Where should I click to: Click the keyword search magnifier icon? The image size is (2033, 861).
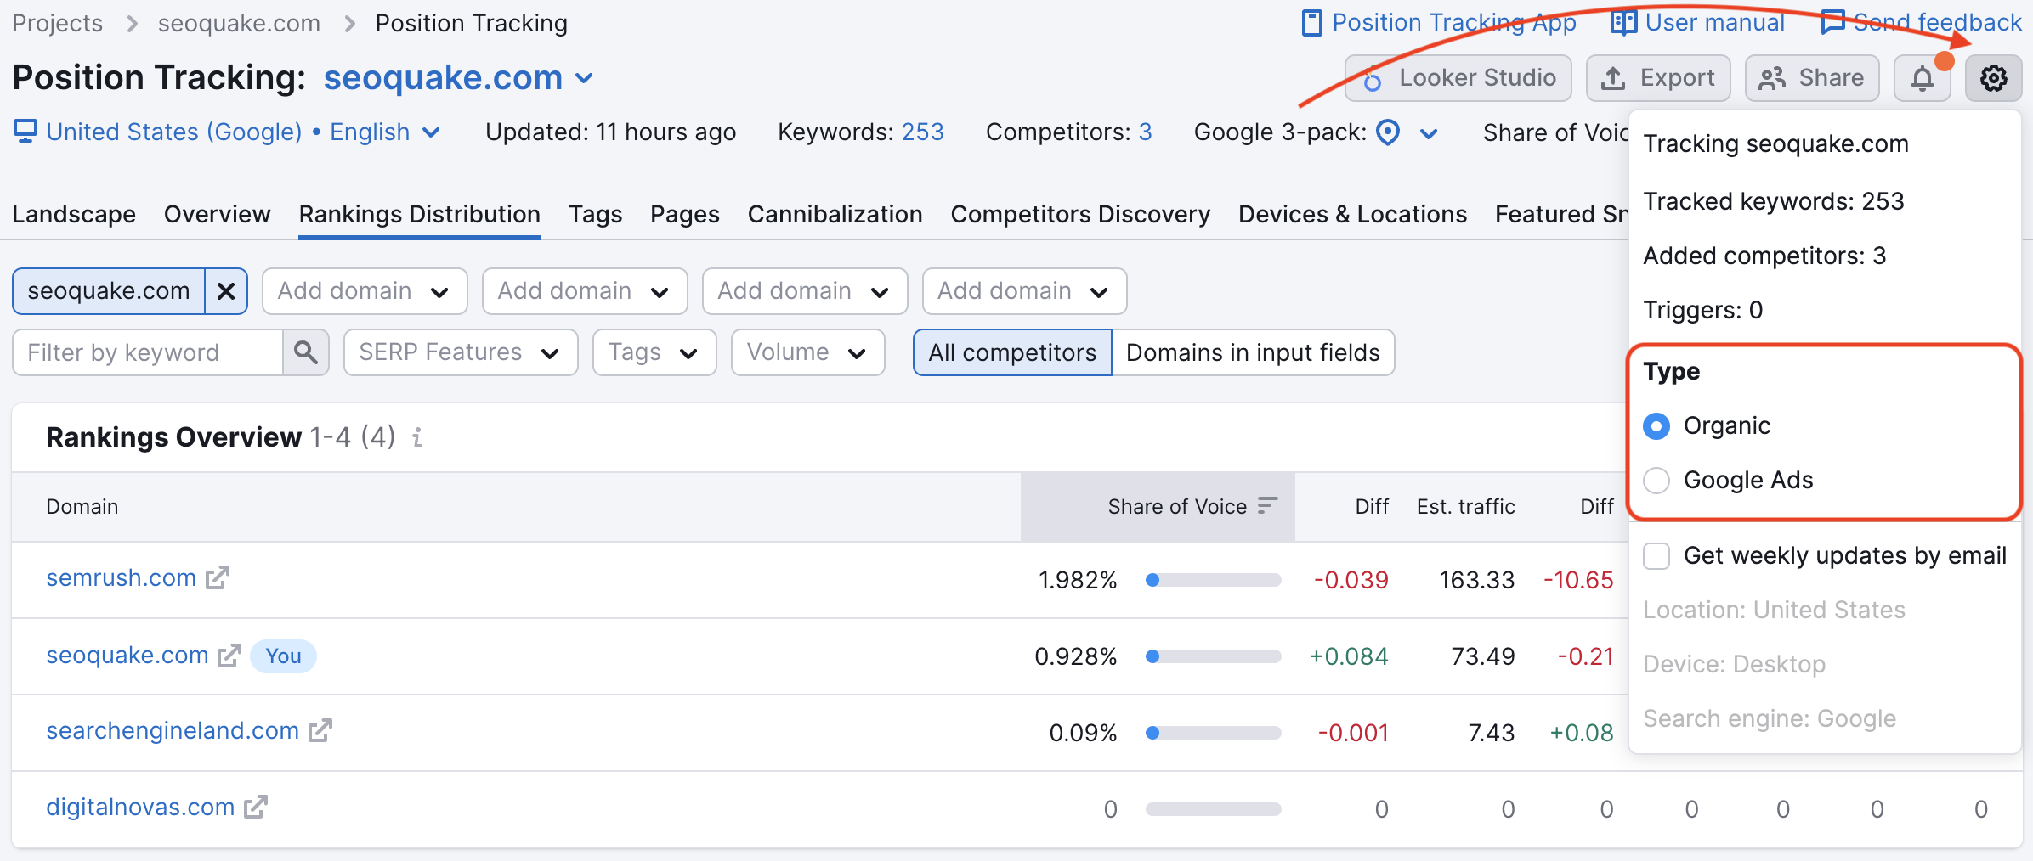tap(306, 352)
